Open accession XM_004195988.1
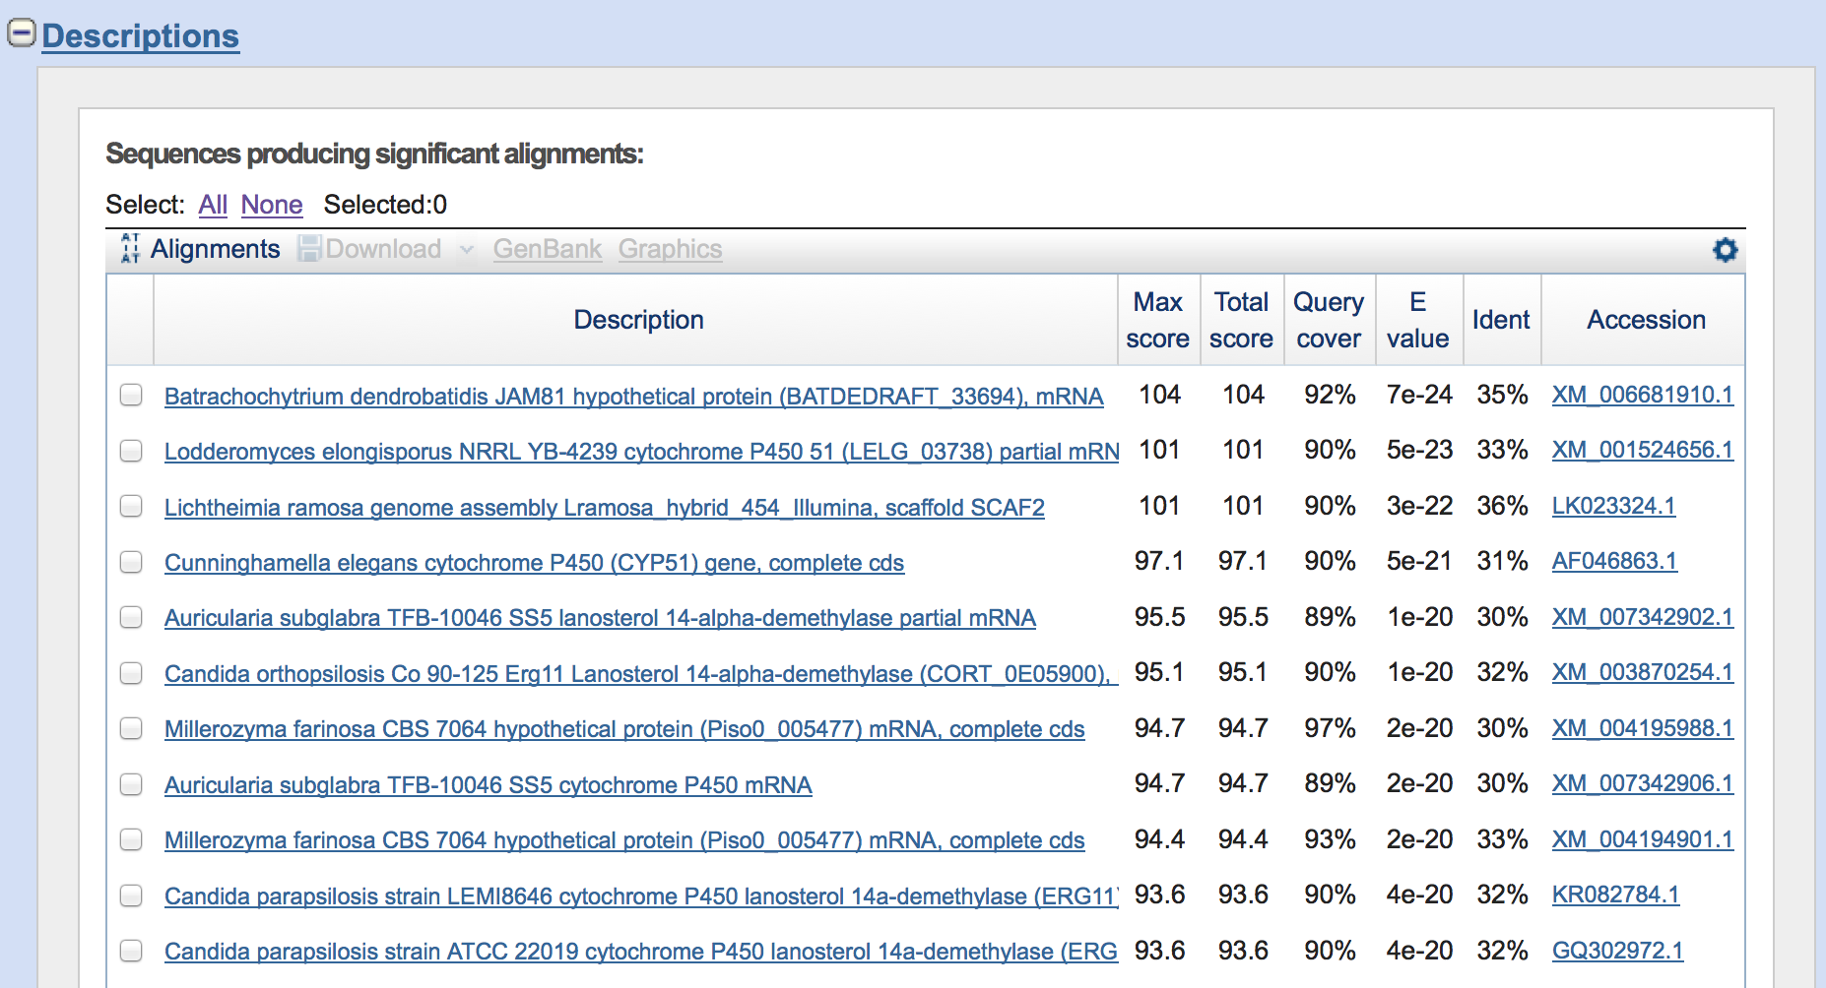Screen dimensions: 1826x988 pos(1643,728)
